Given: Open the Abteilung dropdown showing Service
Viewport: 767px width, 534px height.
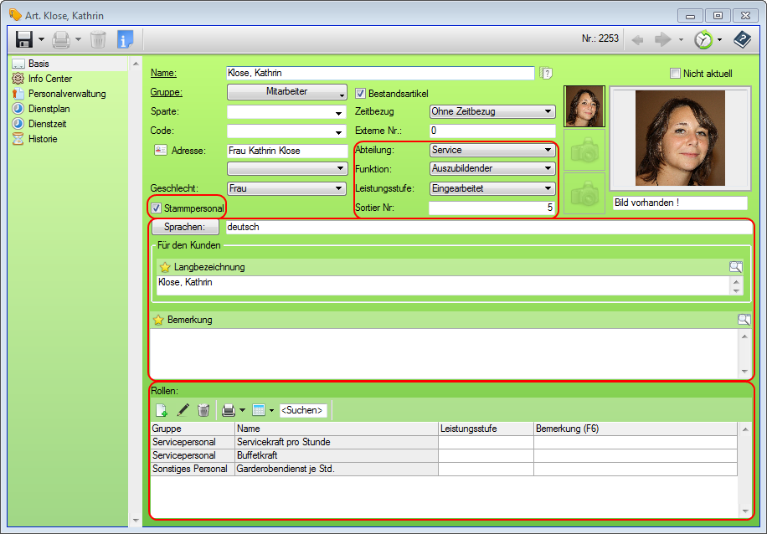Looking at the screenshot, I should tap(492, 150).
